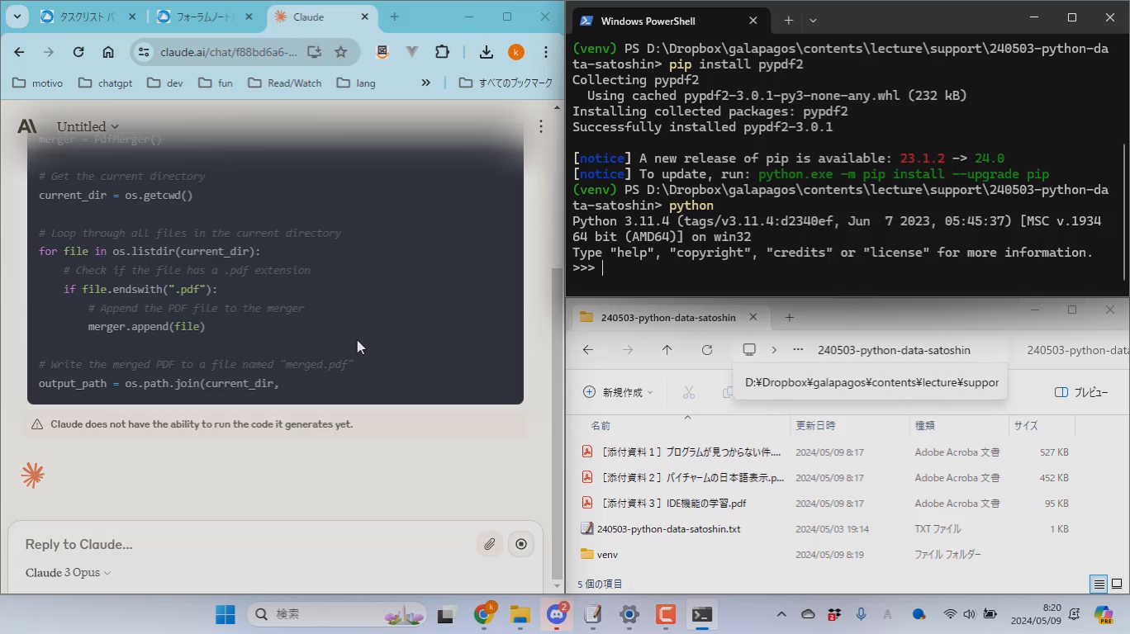Open the 240503-python-data-satoshin.txt file
Image resolution: width=1130 pixels, height=634 pixels.
click(x=668, y=529)
